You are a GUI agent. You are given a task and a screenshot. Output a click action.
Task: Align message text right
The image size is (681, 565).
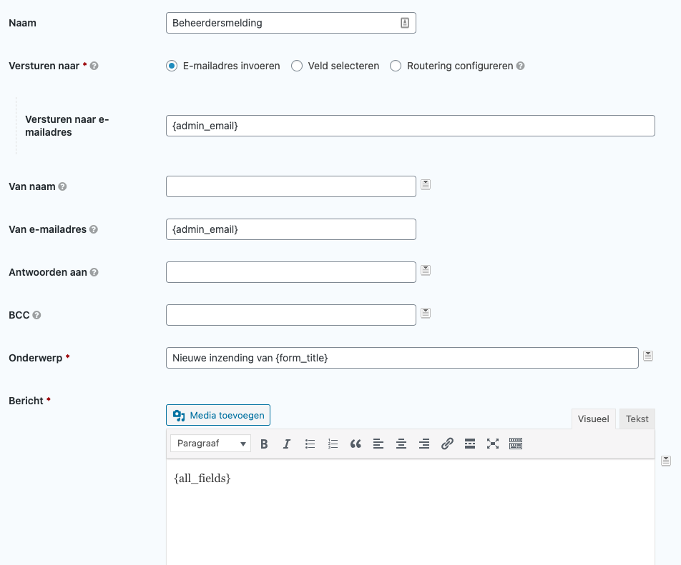coord(424,444)
